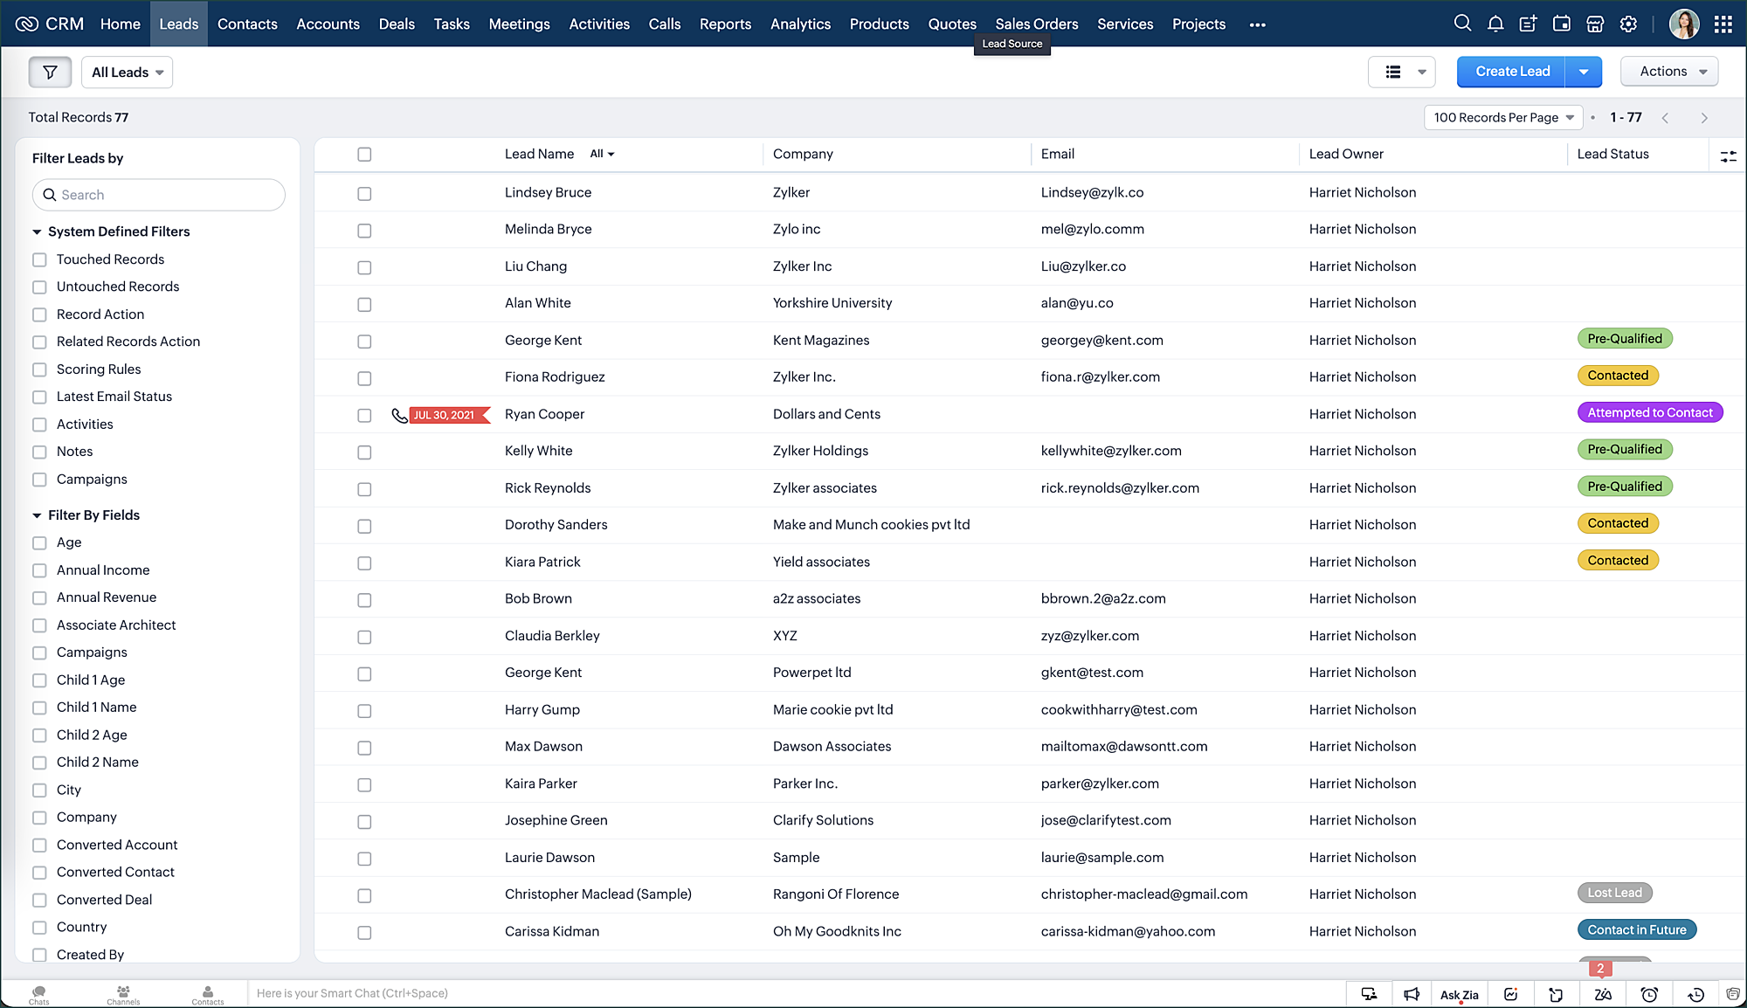The height and width of the screenshot is (1008, 1747).
Task: Open the calendar icon in top bar
Action: tap(1562, 24)
